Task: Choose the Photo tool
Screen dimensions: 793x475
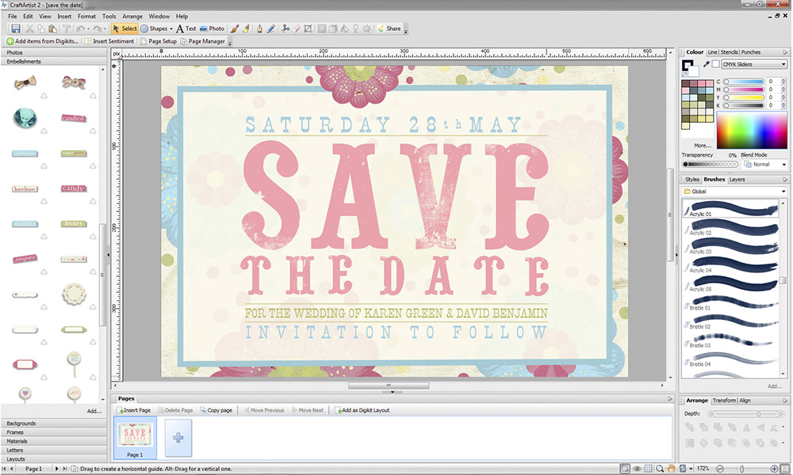Action: click(x=212, y=28)
